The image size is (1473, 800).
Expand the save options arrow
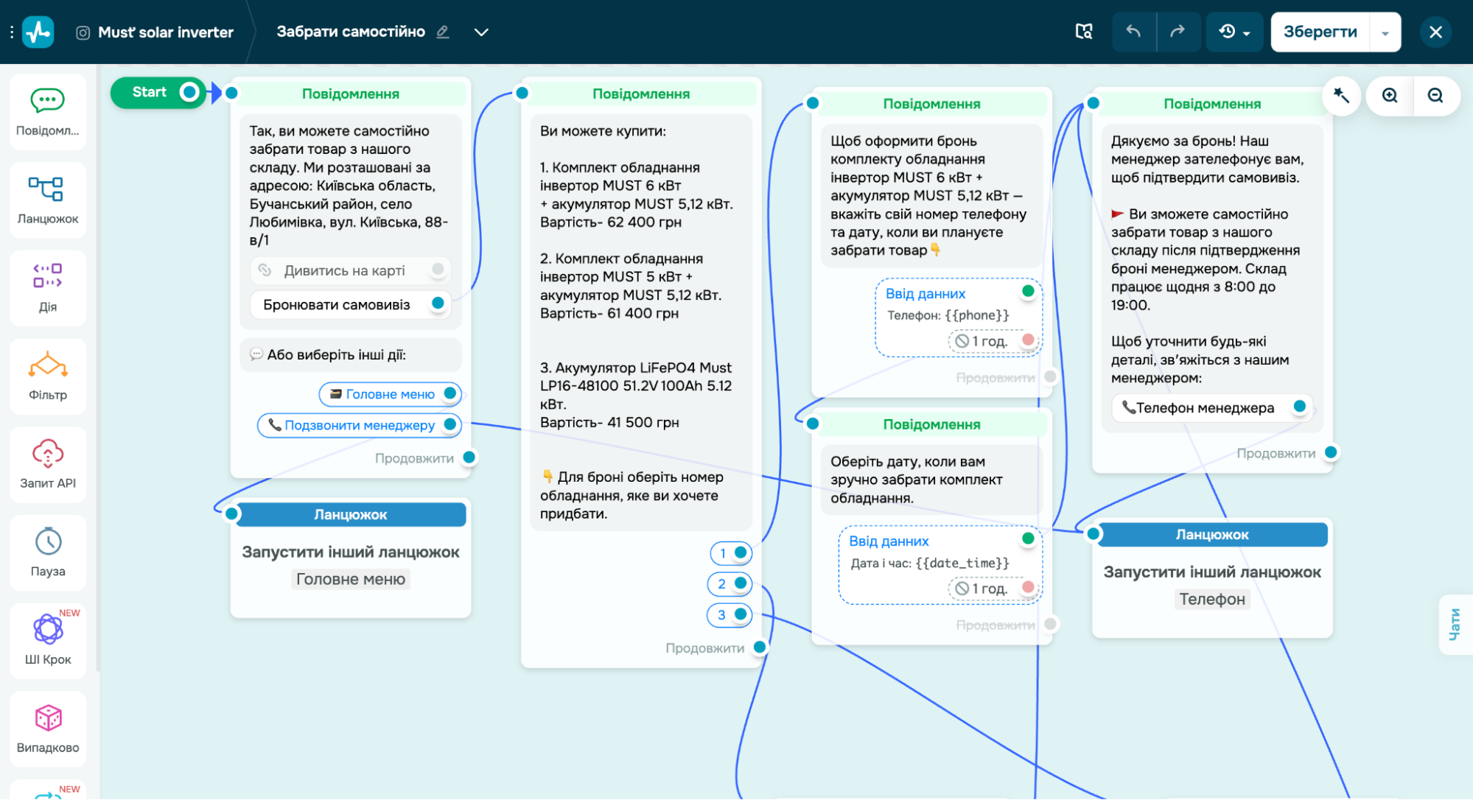coord(1385,32)
